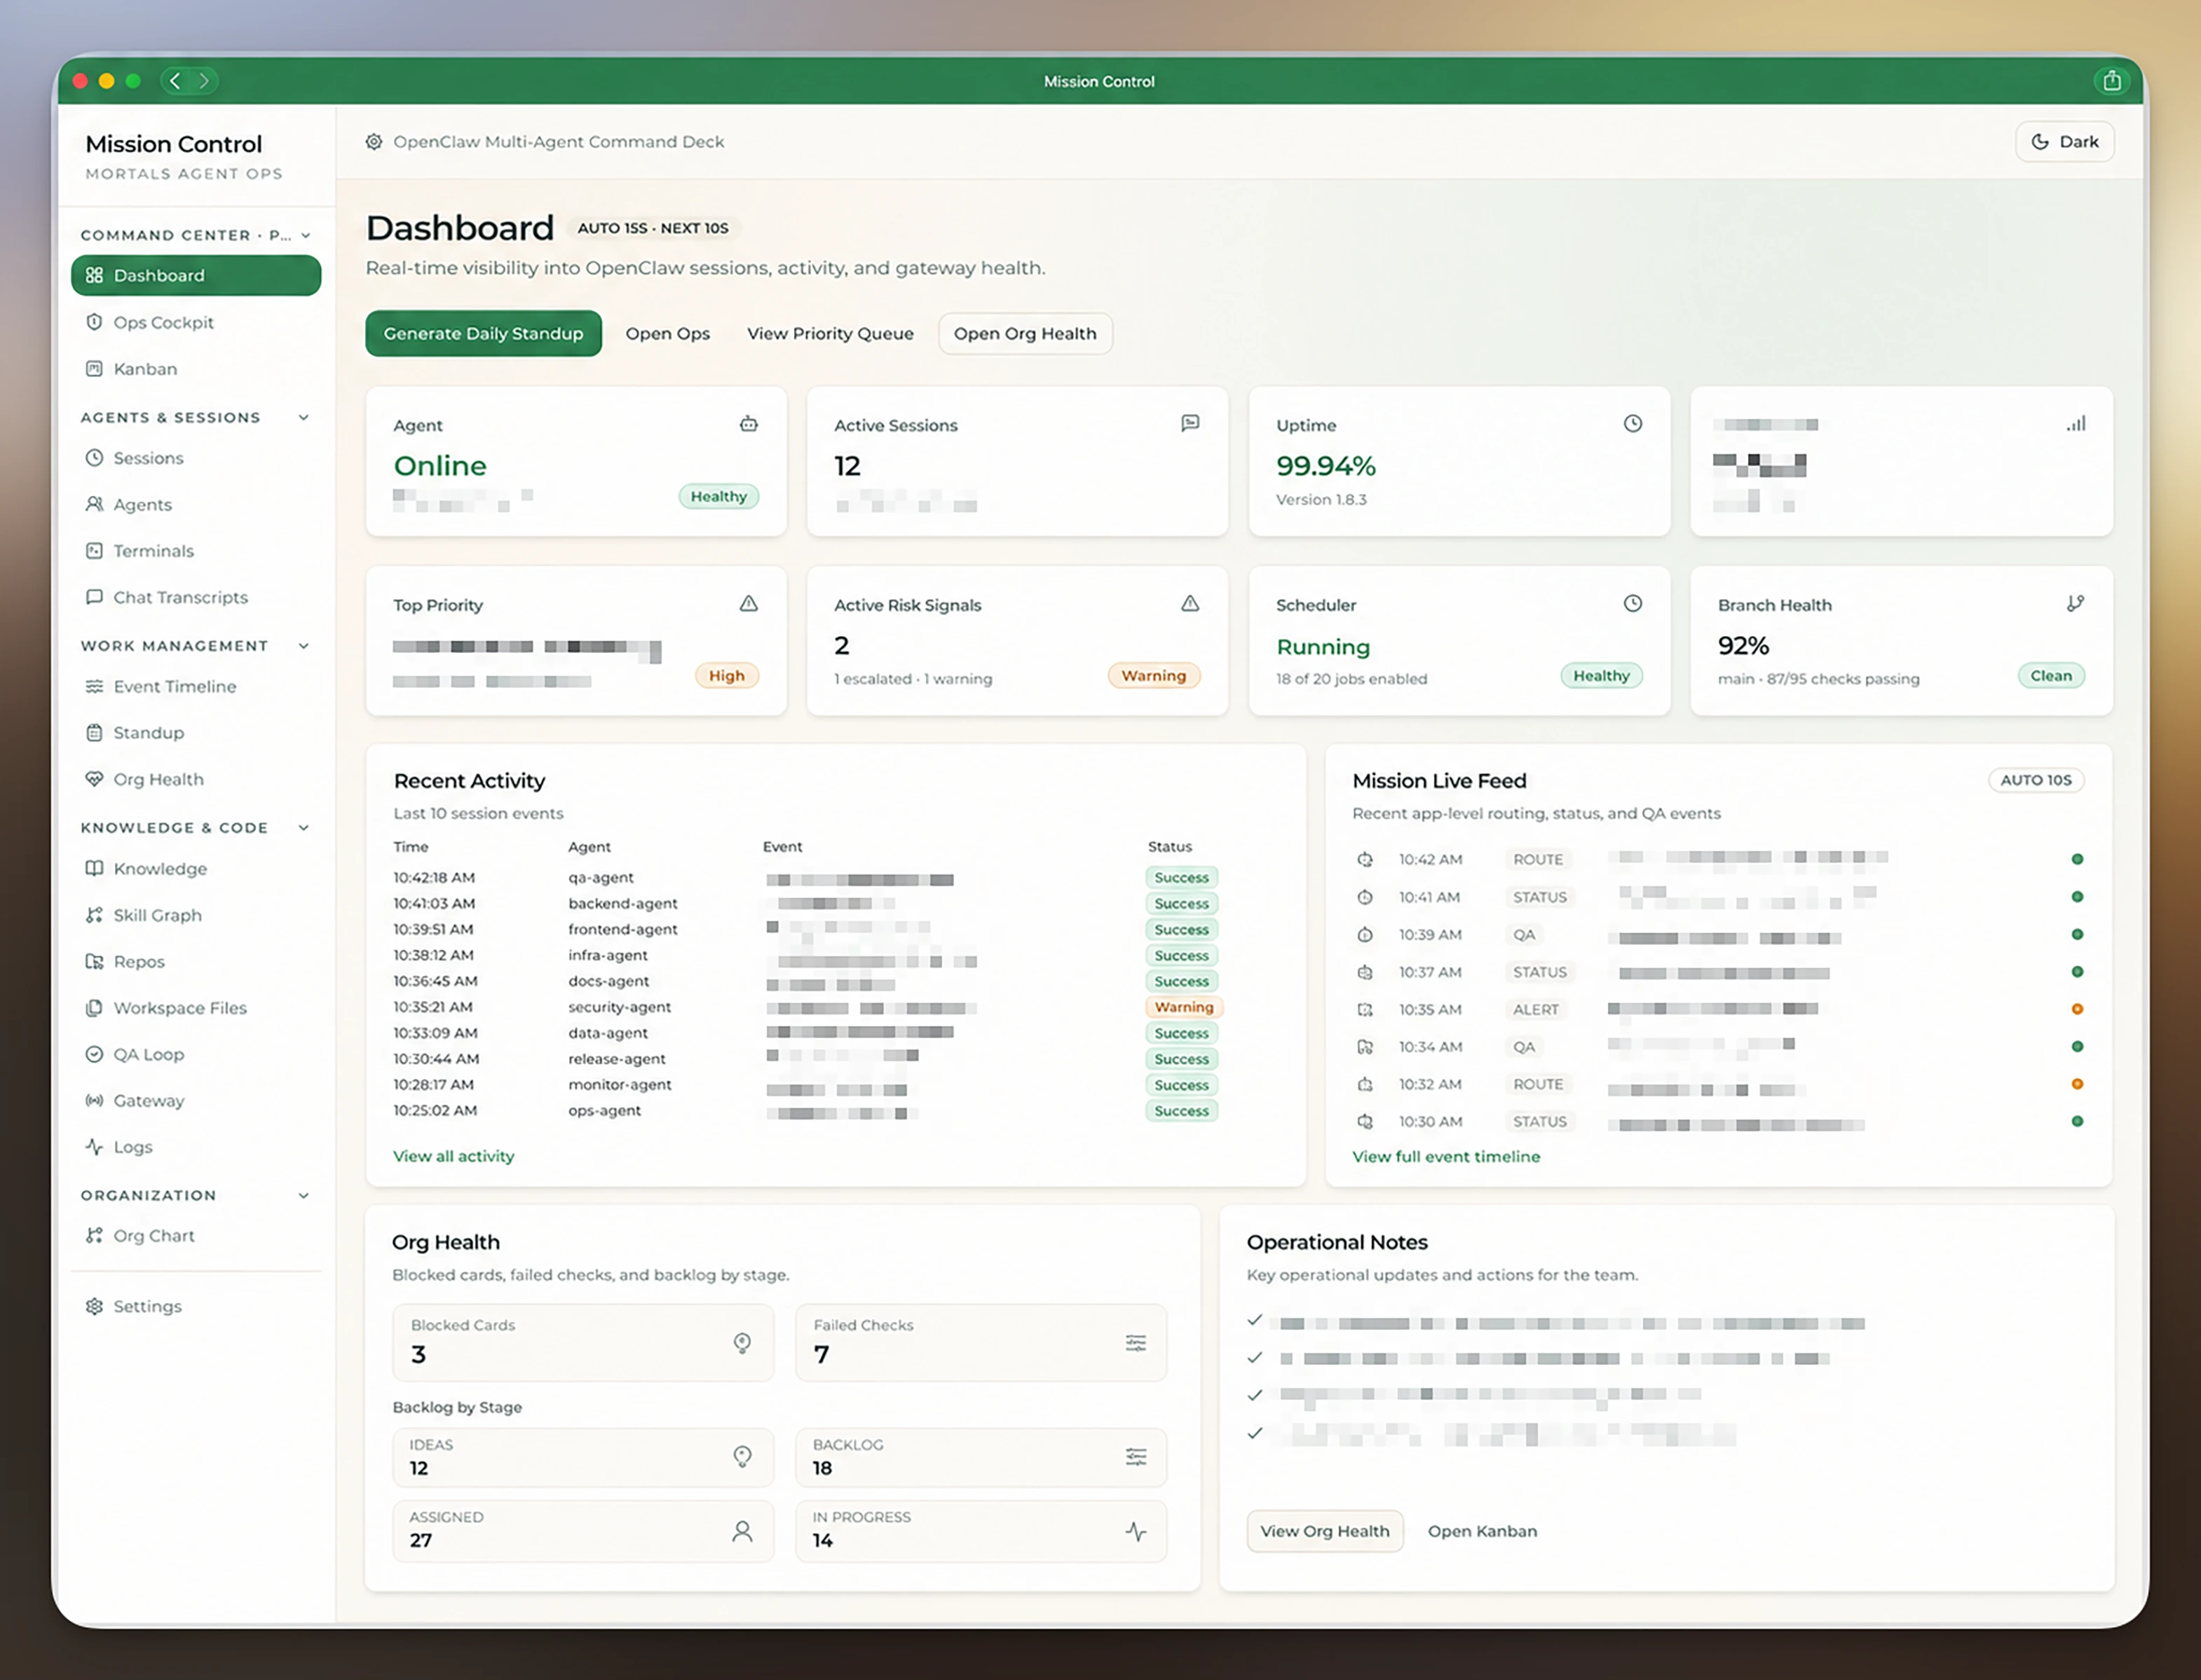Click the person icon in ASSIGNED tile
2201x1680 pixels.
coord(742,1531)
